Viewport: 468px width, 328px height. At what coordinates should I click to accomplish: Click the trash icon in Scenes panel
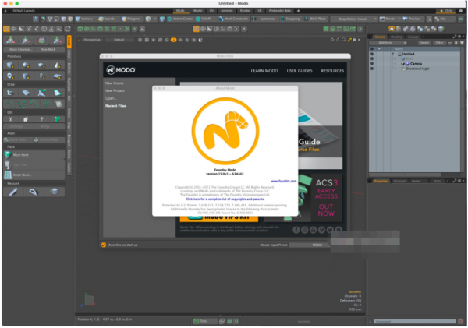click(x=456, y=43)
